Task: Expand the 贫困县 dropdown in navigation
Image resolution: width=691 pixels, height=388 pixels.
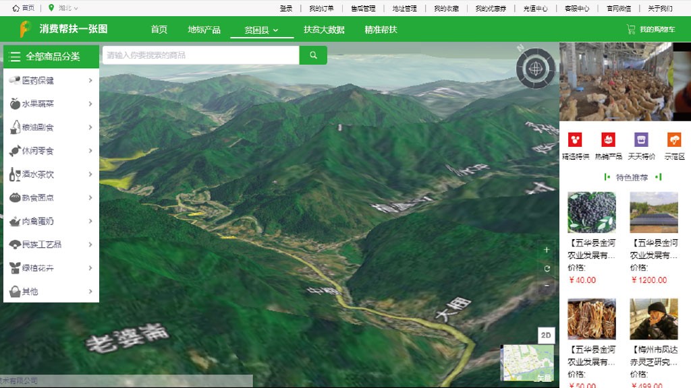Action: click(x=260, y=30)
